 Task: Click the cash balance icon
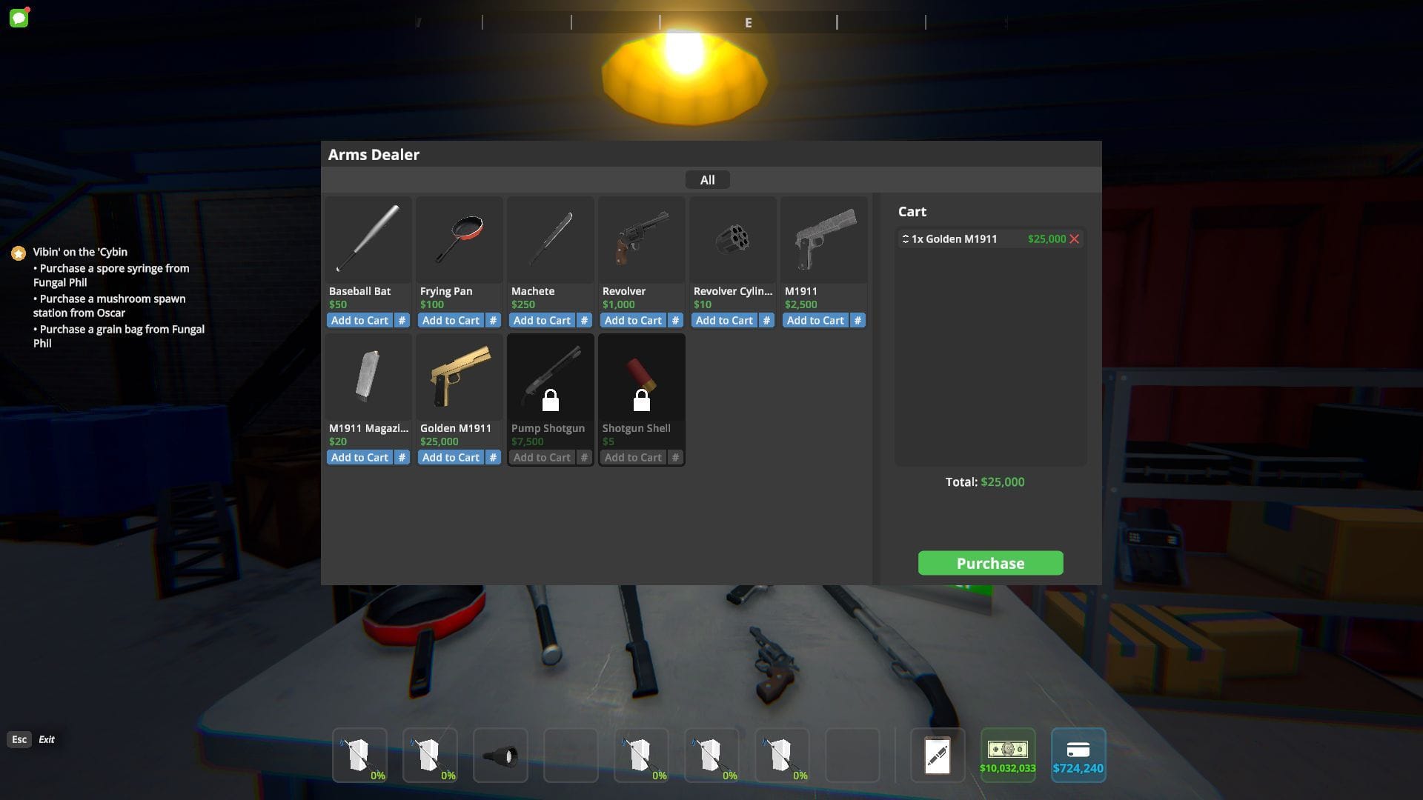(1007, 750)
